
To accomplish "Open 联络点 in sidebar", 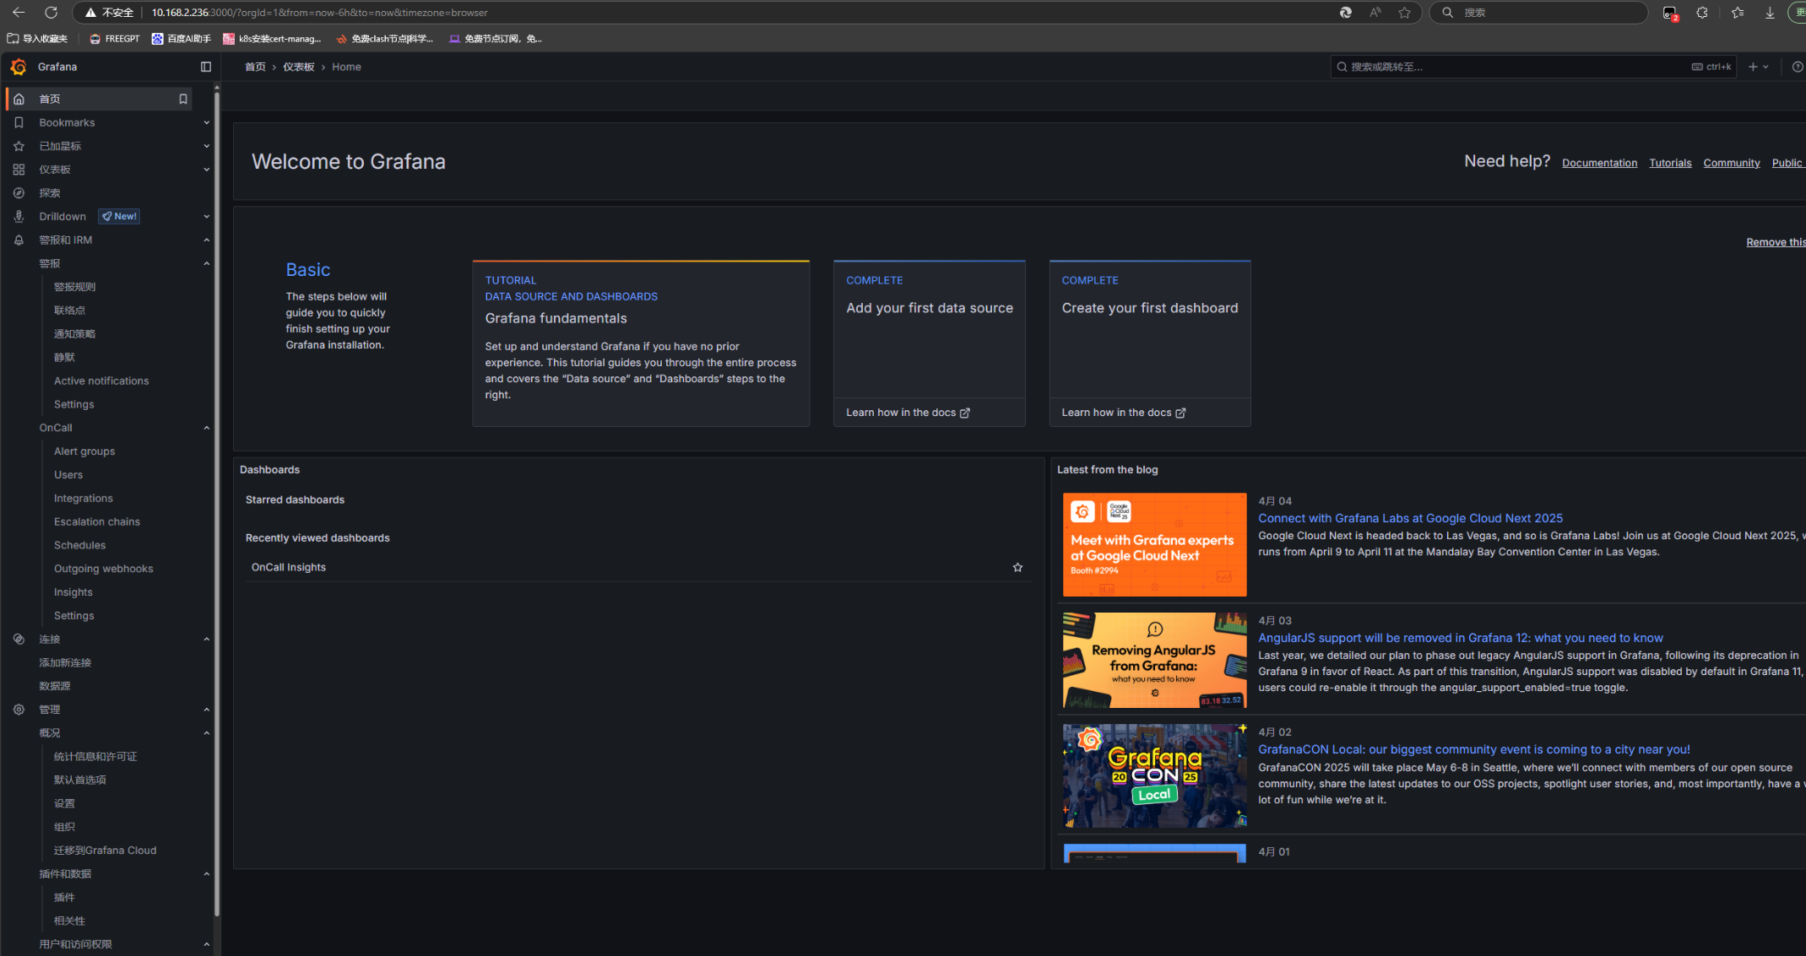I will 69,311.
